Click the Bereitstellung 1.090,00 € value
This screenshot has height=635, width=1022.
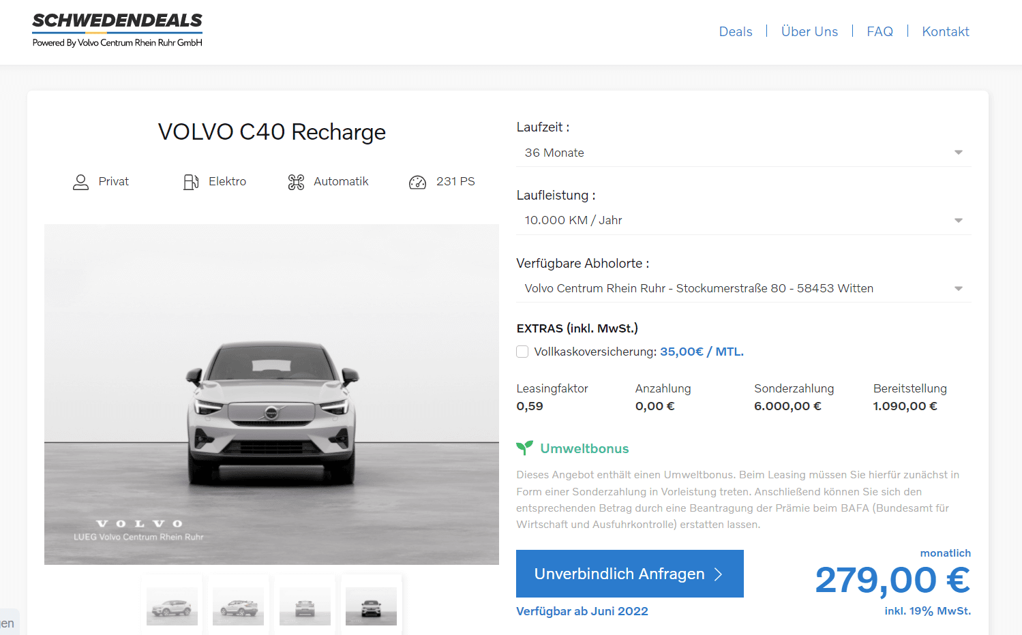tap(905, 406)
